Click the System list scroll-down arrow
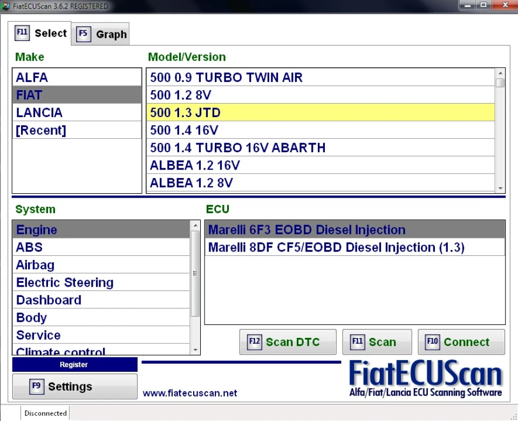Viewport: 518px width, 421px height. (x=195, y=350)
